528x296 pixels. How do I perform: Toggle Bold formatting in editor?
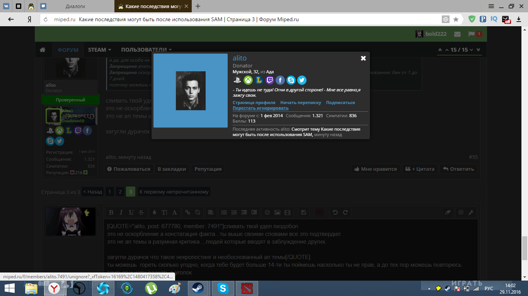[x=111, y=212]
